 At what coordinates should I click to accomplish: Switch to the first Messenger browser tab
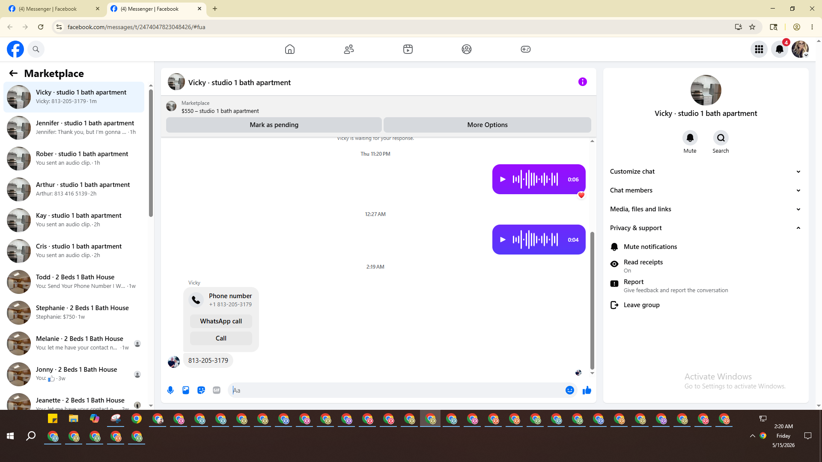pyautogui.click(x=54, y=9)
